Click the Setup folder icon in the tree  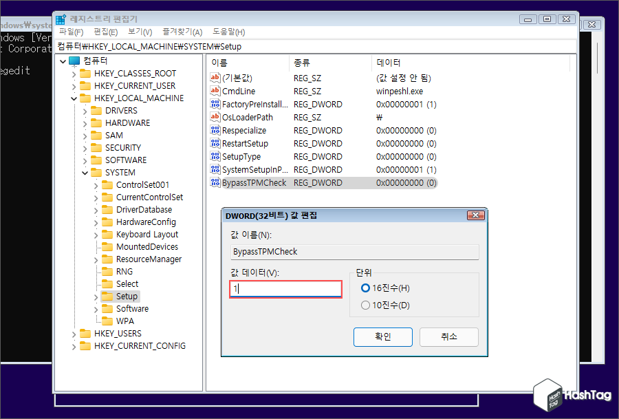click(108, 296)
